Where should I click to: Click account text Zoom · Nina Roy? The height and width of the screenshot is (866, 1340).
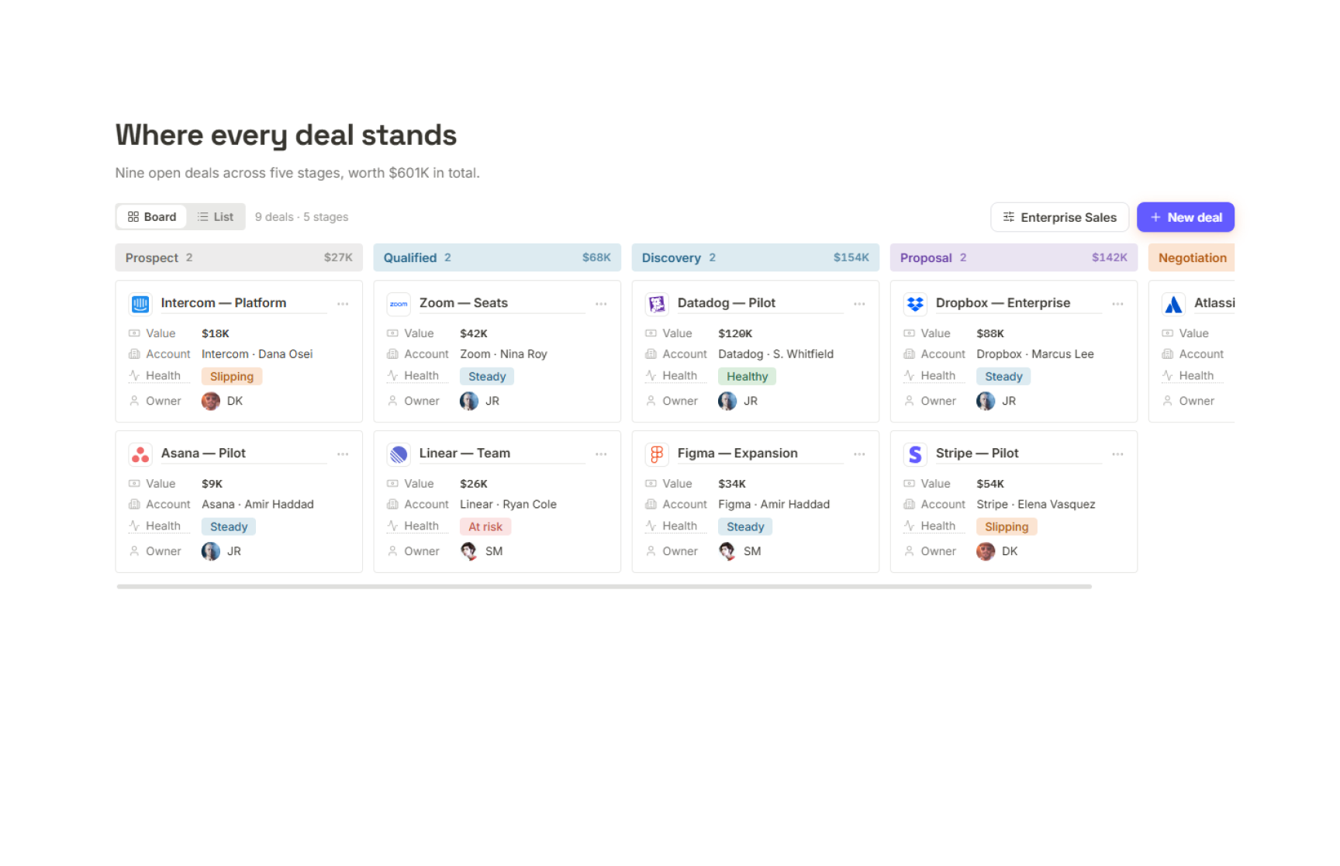[x=503, y=354]
